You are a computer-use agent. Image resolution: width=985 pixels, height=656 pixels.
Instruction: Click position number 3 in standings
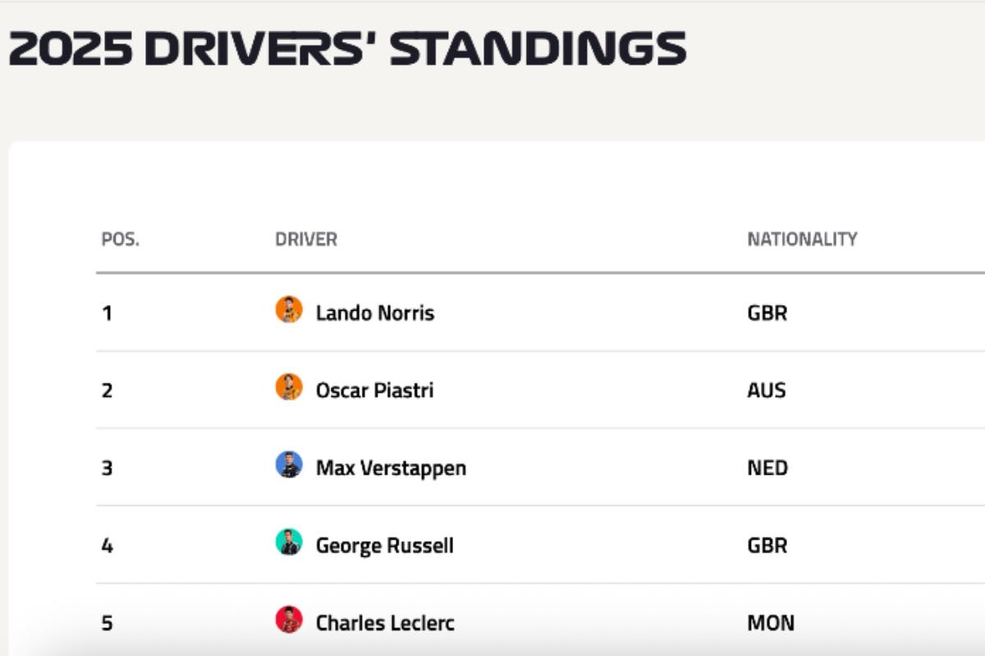click(107, 467)
